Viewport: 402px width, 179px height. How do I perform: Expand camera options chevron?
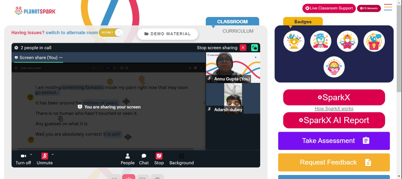(x=31, y=154)
